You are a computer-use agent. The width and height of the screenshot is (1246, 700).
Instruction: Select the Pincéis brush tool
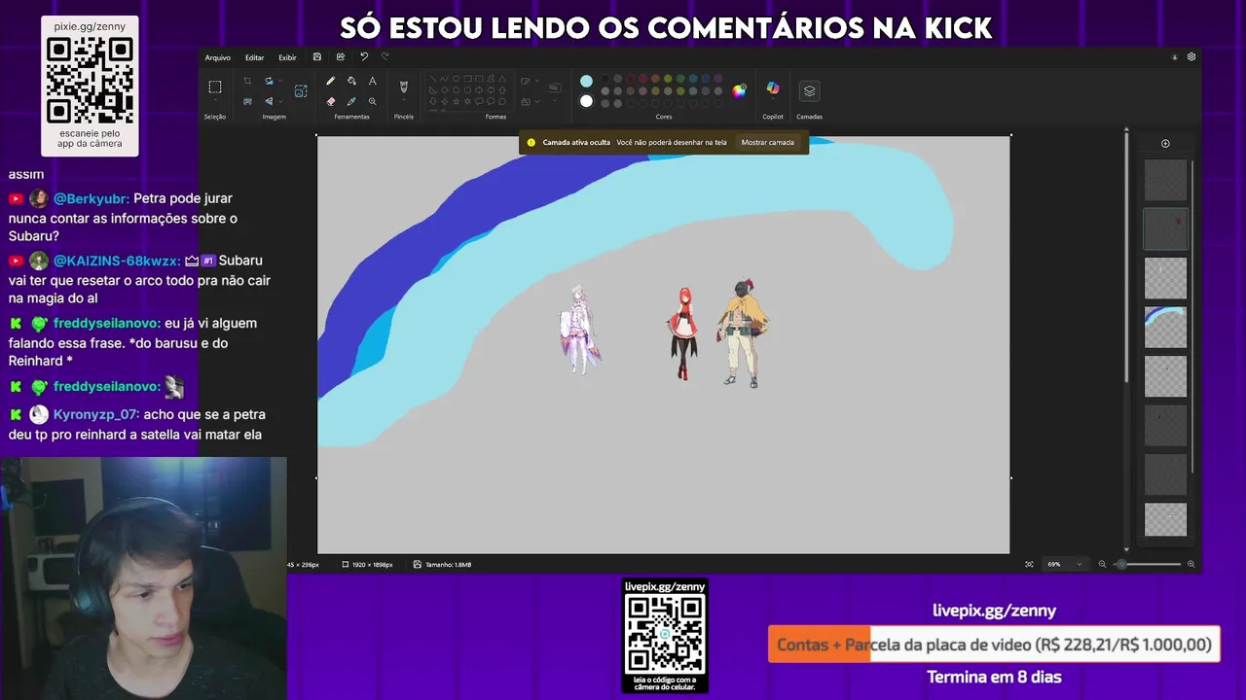pos(404,87)
